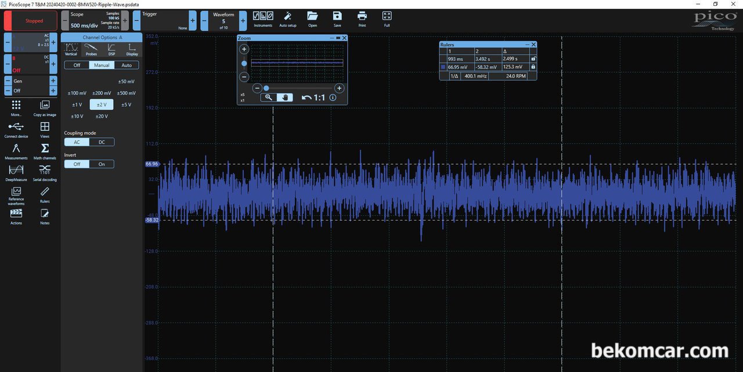The width and height of the screenshot is (743, 372).
Task: Toggle the time ruler unlock padlock icon
Action: [533, 59]
